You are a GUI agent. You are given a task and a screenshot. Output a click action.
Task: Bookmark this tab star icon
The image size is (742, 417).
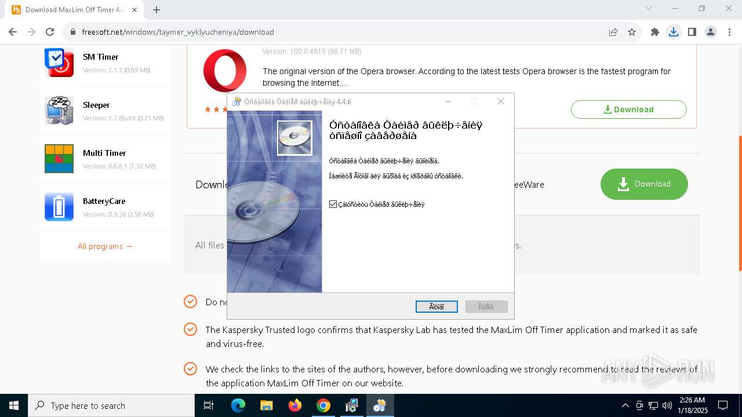pos(632,32)
